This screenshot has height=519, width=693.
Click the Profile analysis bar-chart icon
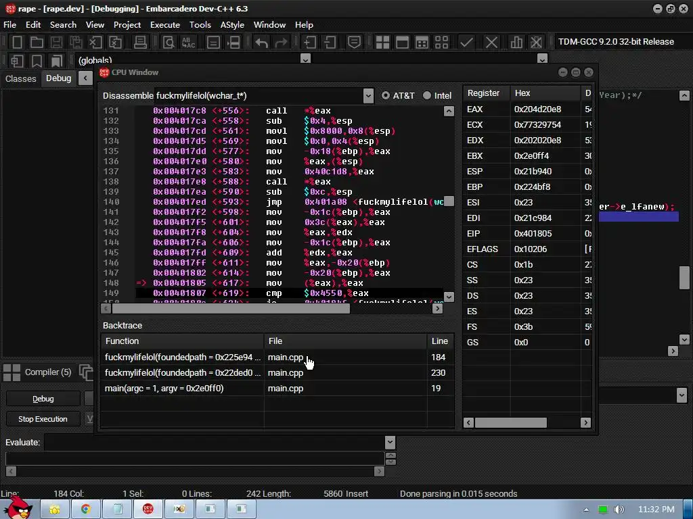click(516, 42)
